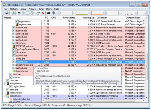Select the avgnsa.exe process

click(x=24, y=22)
